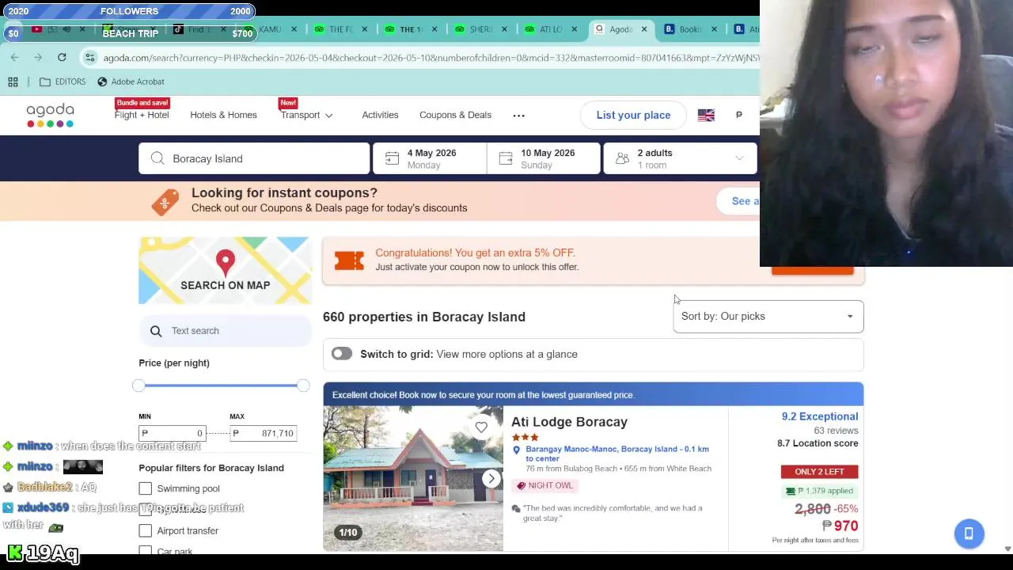Viewport: 1013px width, 570px height.
Task: Click the MAX price input box
Action: click(264, 433)
